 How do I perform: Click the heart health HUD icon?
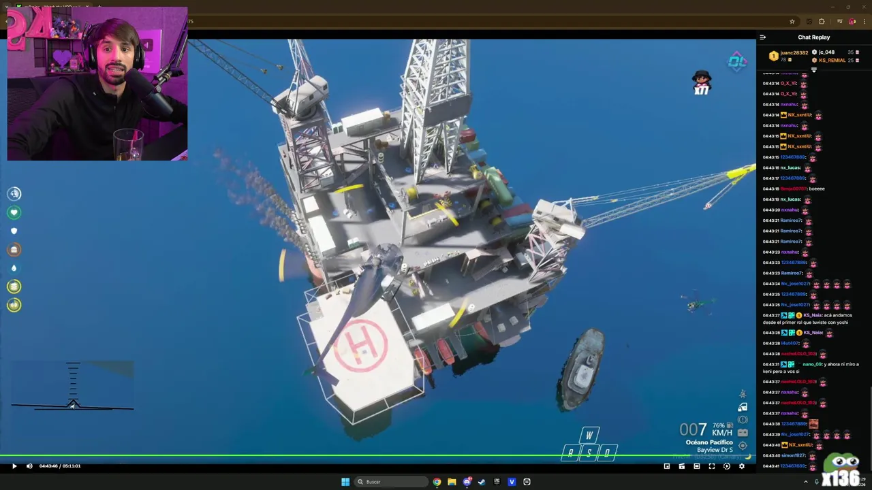click(14, 212)
